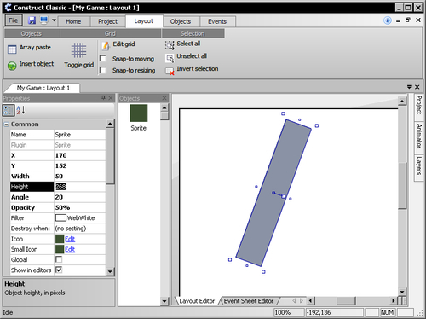Click the Array paste label
Image resolution: width=426 pixels, height=319 pixels.
[35, 48]
